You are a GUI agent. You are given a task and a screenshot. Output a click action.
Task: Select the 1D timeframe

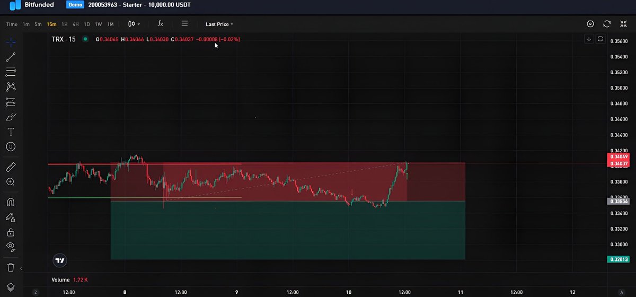pyautogui.click(x=87, y=24)
